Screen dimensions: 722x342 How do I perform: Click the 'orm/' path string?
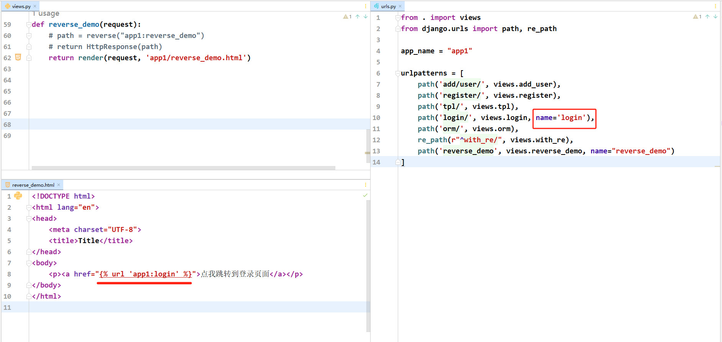pos(451,129)
